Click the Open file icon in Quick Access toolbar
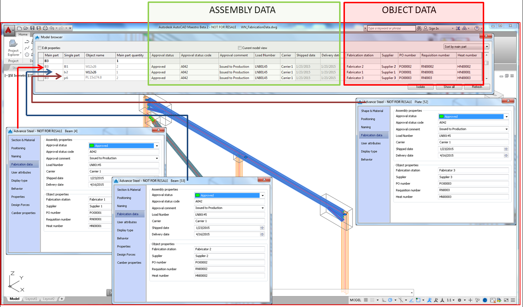Screen dimensions: 523x307 (x=26, y=28)
